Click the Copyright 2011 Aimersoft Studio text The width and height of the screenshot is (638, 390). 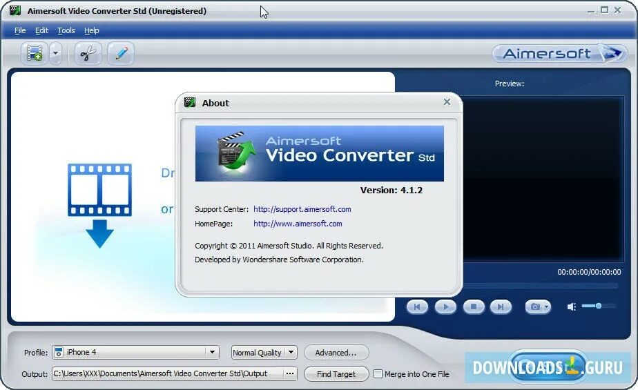coord(289,246)
